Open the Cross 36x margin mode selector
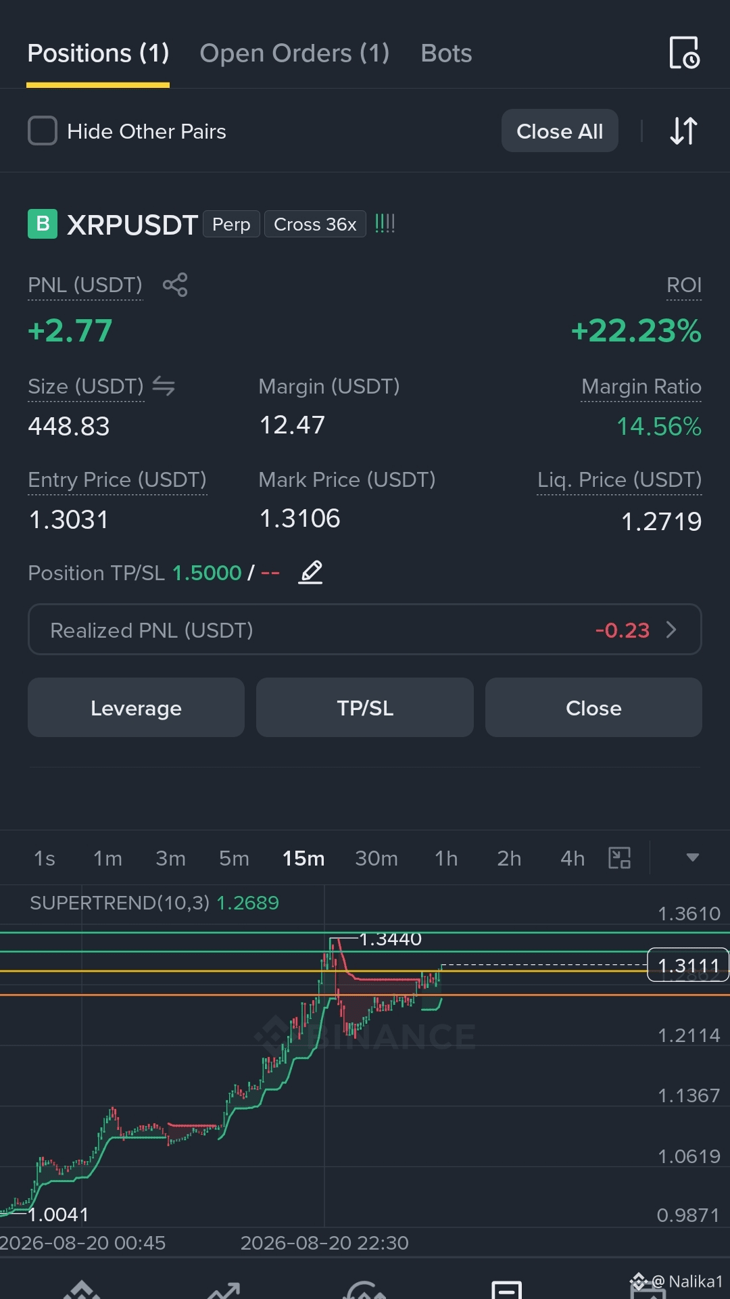 click(315, 224)
